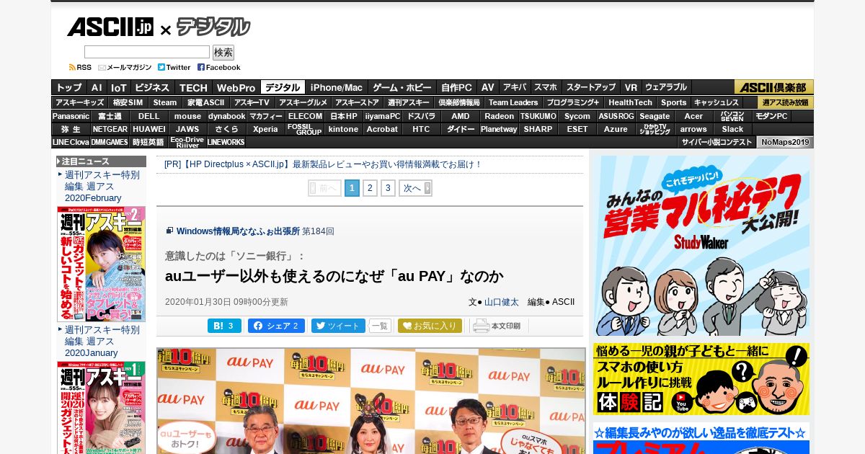865x454 pixels.
Task: Open サイバー小説コンテスト link
Action: (717, 142)
